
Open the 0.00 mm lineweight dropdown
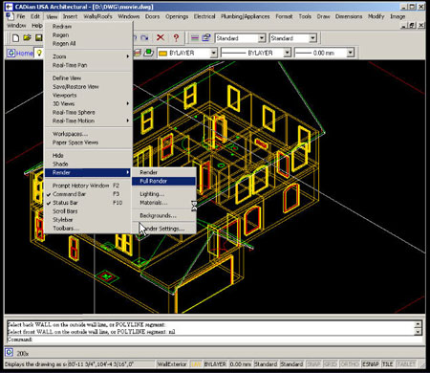(351, 53)
